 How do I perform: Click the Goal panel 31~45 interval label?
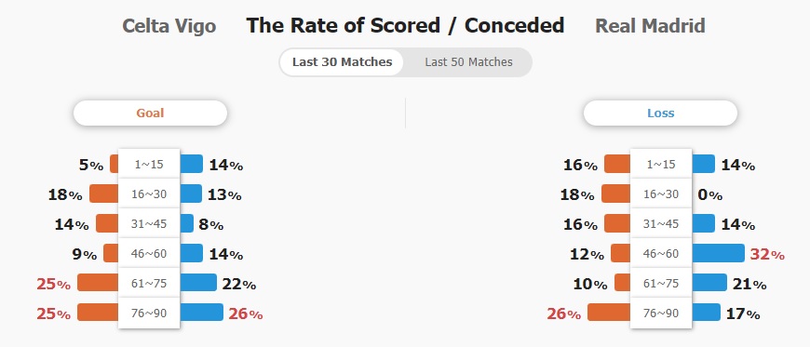point(149,223)
